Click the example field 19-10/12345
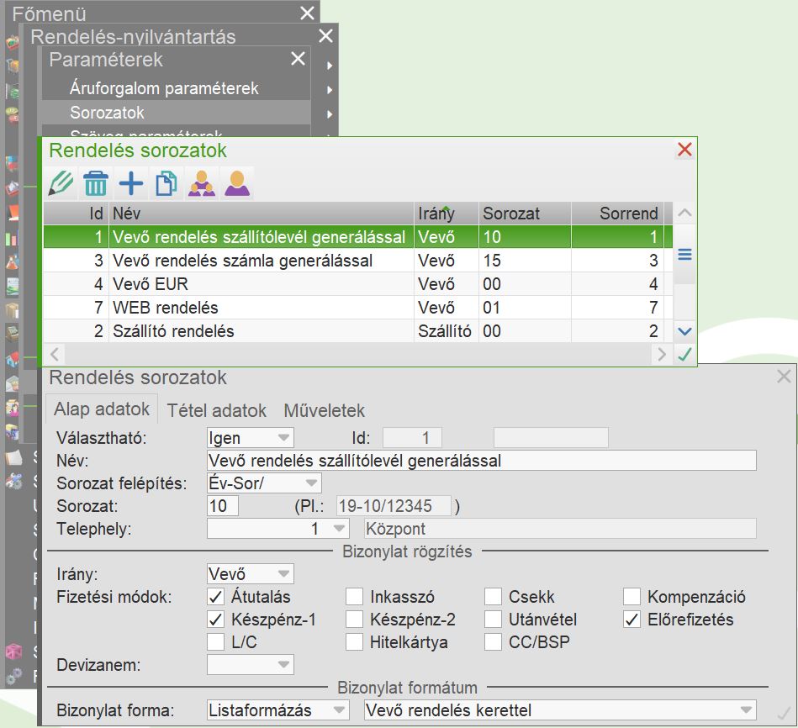Screen dimensions: 798x728 pos(394,506)
